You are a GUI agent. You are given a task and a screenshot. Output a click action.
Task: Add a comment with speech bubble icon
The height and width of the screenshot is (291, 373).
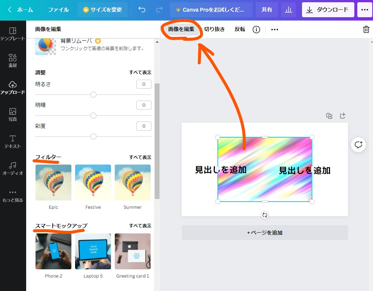358,144
